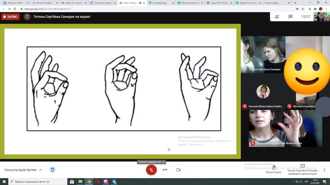Open Microsoft Store from the taskbar
The height and width of the screenshot is (185, 330).
coord(72,182)
